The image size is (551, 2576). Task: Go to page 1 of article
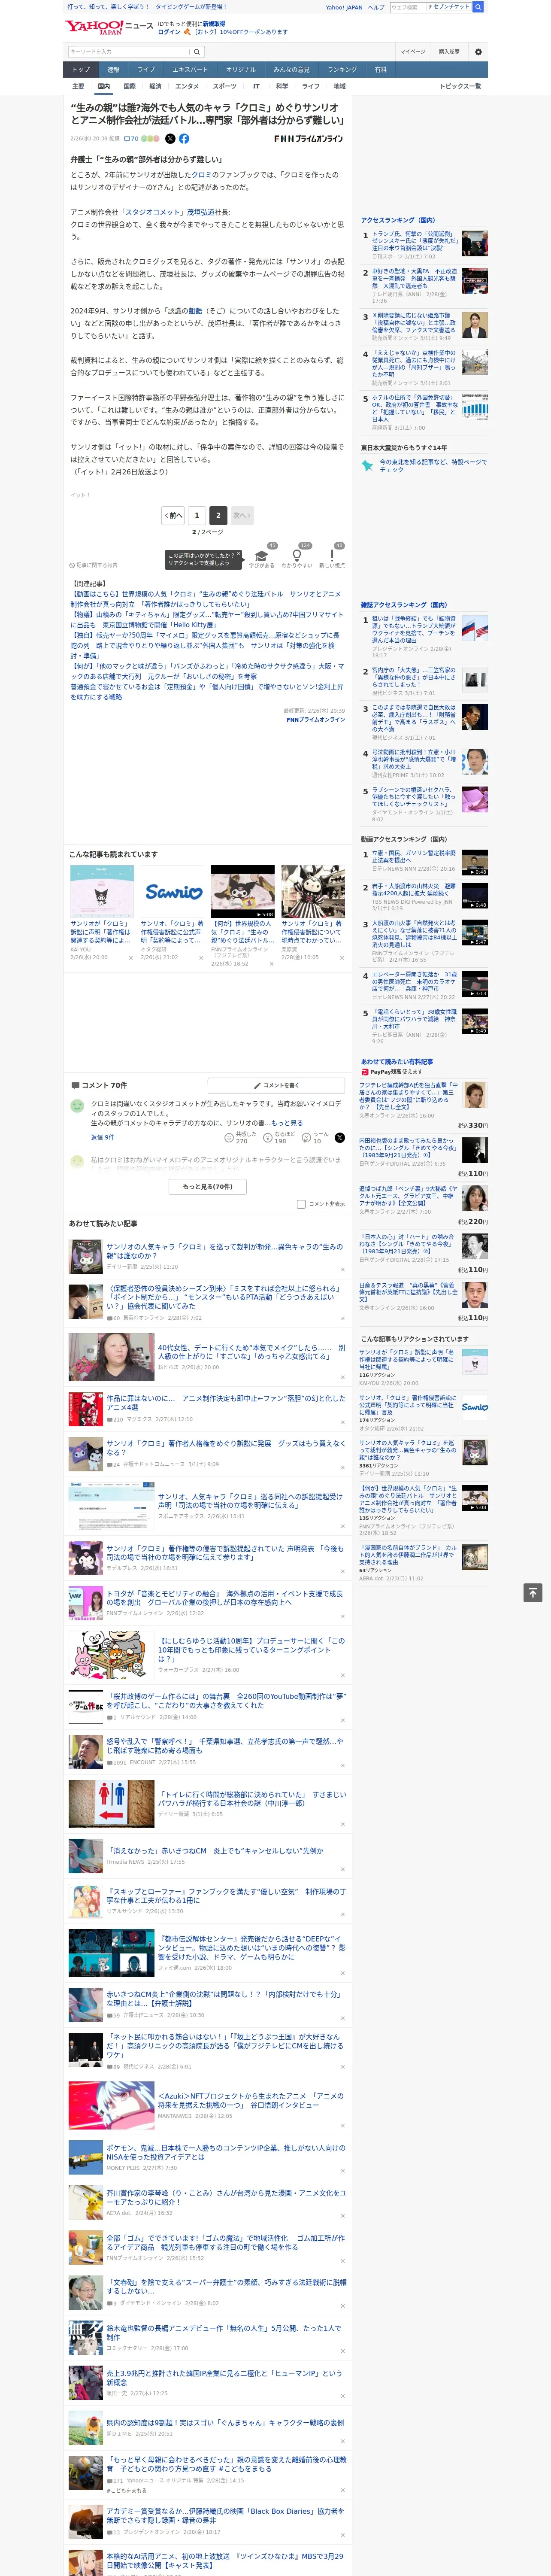click(196, 515)
